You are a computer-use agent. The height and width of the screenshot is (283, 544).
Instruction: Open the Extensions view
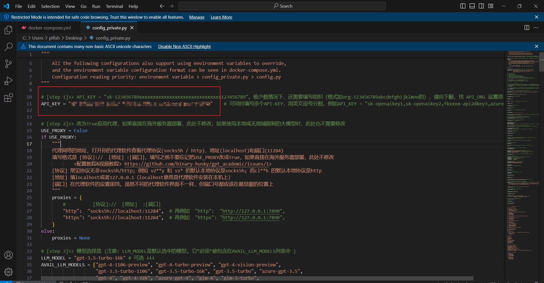[x=8, y=98]
